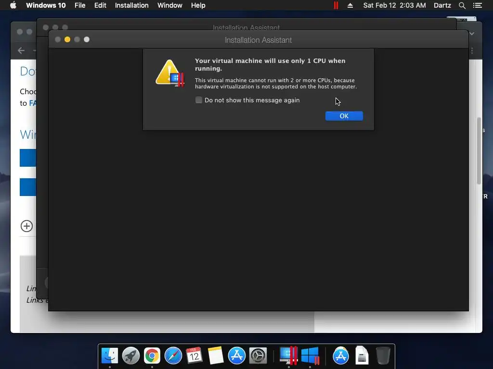Viewport: 493px width, 369px height.
Task: Click the eject icon in the menu bar
Action: [350, 5]
